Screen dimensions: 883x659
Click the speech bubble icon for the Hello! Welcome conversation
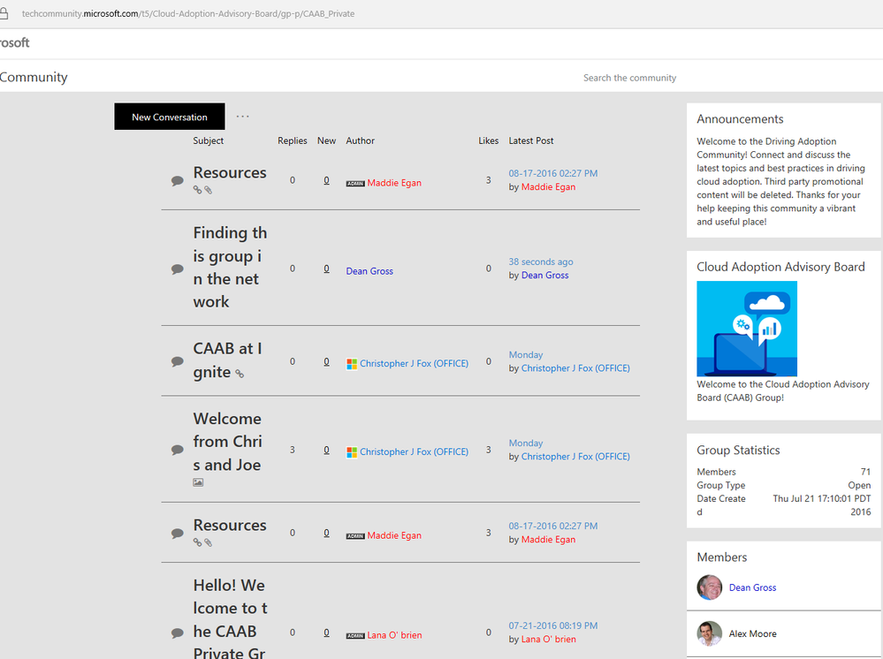tap(178, 632)
